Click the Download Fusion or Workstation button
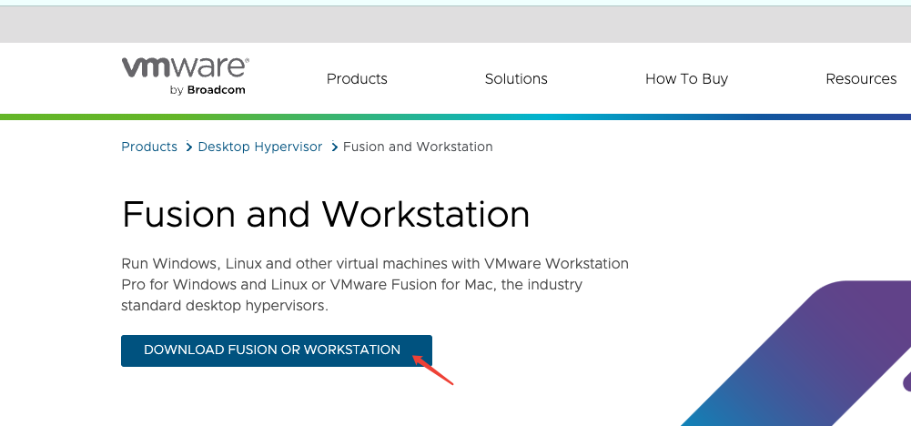Viewport: 911px width, 426px height. (x=277, y=350)
